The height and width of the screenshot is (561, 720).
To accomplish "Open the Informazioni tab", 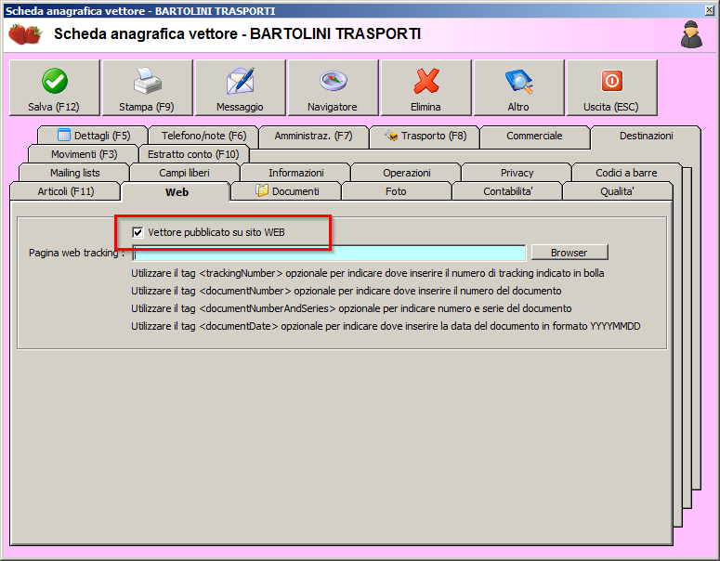I will pyautogui.click(x=296, y=173).
